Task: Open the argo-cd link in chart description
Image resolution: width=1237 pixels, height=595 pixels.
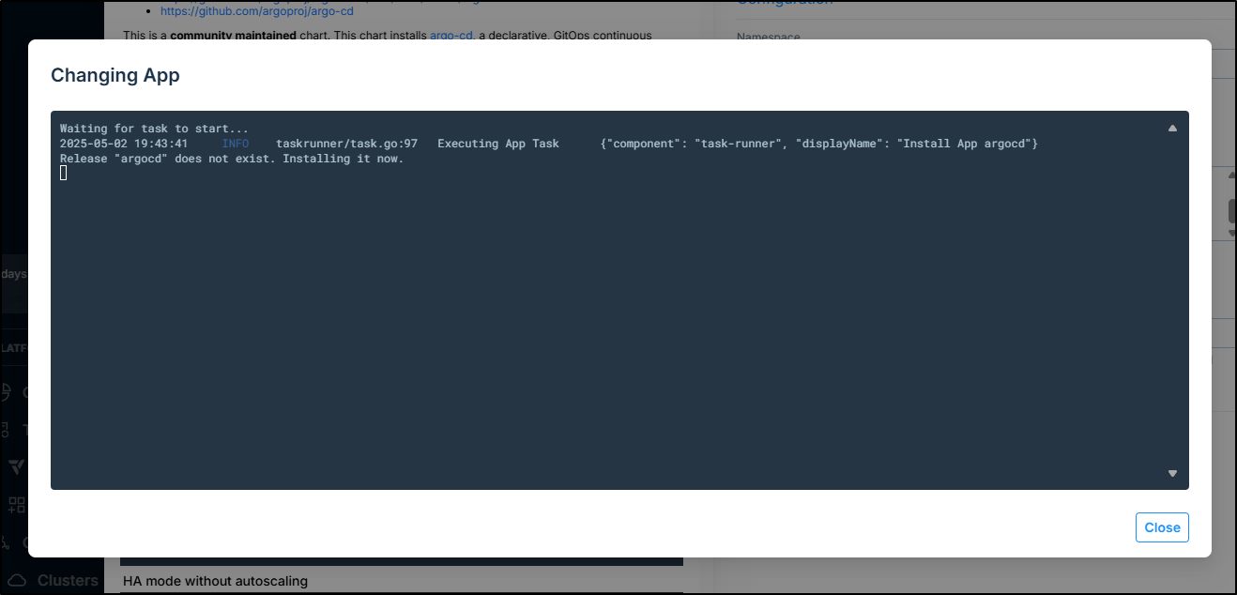Action: pos(452,35)
